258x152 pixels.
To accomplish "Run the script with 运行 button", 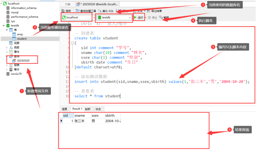I will pos(138,18).
